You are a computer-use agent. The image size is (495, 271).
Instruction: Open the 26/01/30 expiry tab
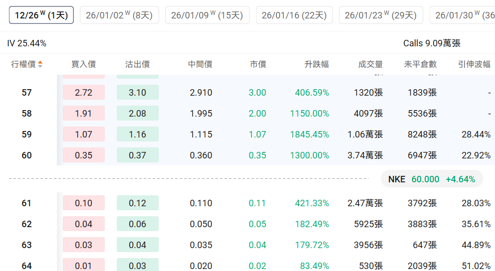click(x=463, y=15)
